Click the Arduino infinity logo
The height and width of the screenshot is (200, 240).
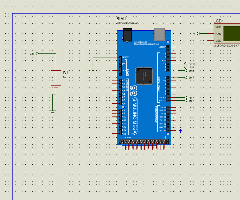tap(135, 90)
